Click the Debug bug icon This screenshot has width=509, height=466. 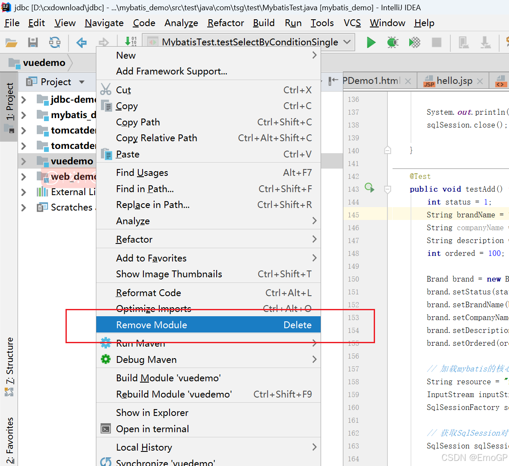(x=393, y=42)
